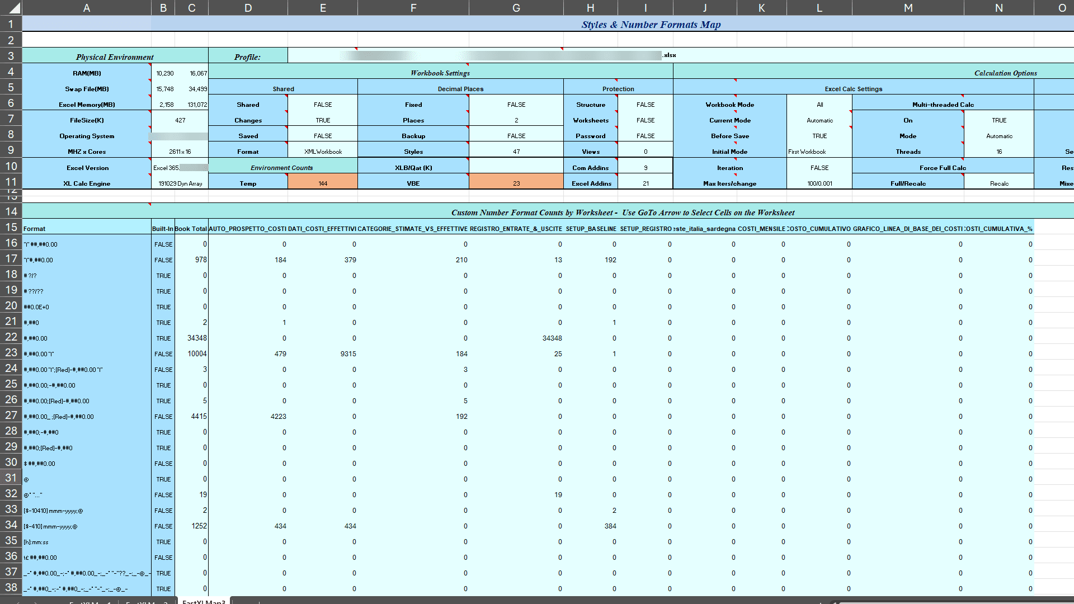Select column N header

point(998,8)
